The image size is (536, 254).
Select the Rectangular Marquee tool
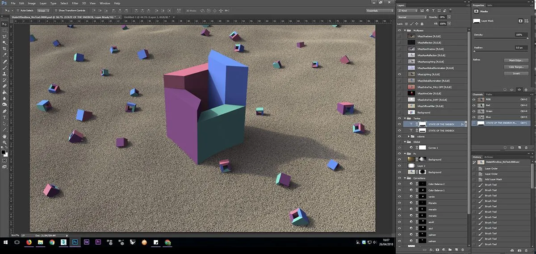(x=5, y=29)
